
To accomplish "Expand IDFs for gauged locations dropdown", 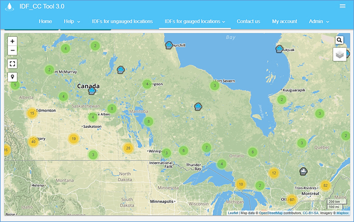I will (x=195, y=22).
